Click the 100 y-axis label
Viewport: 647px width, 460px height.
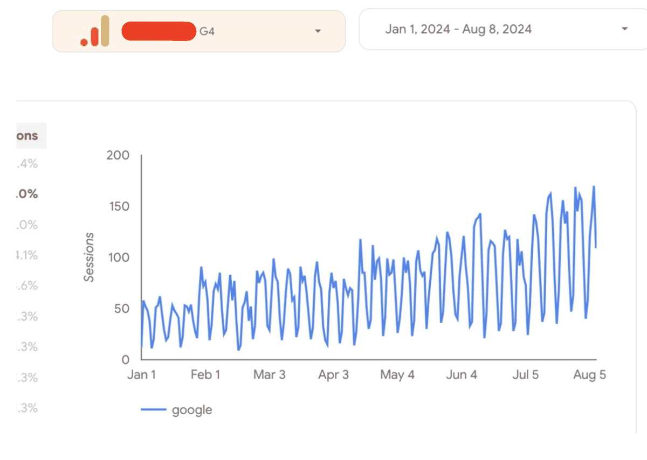pos(119,257)
